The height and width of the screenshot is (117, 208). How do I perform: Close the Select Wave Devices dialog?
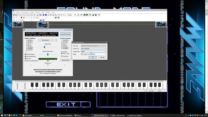point(106,42)
